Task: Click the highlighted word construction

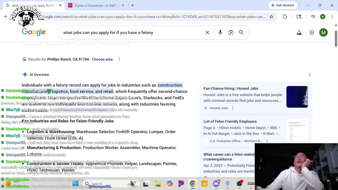Action: tap(170, 85)
